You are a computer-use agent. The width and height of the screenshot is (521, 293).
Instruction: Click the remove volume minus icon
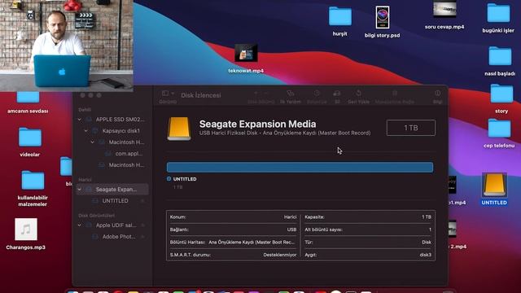coord(266,94)
